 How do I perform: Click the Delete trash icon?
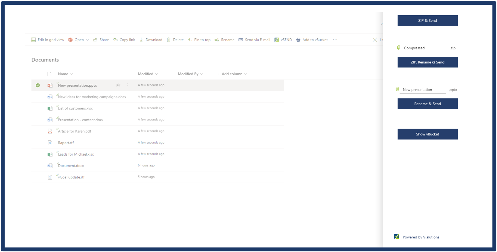coord(169,40)
